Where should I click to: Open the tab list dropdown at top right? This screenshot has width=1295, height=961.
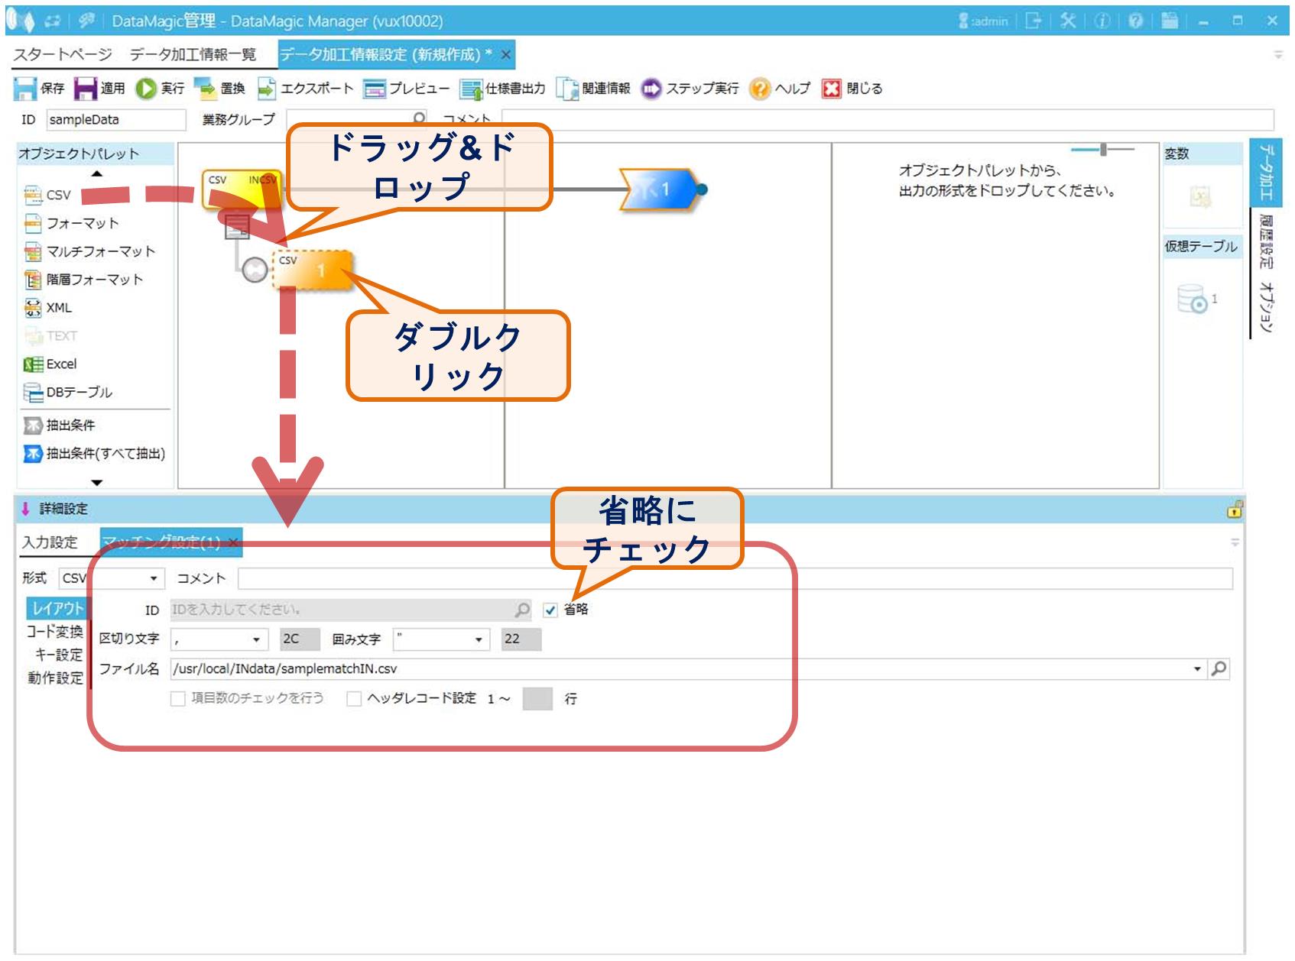1278,54
